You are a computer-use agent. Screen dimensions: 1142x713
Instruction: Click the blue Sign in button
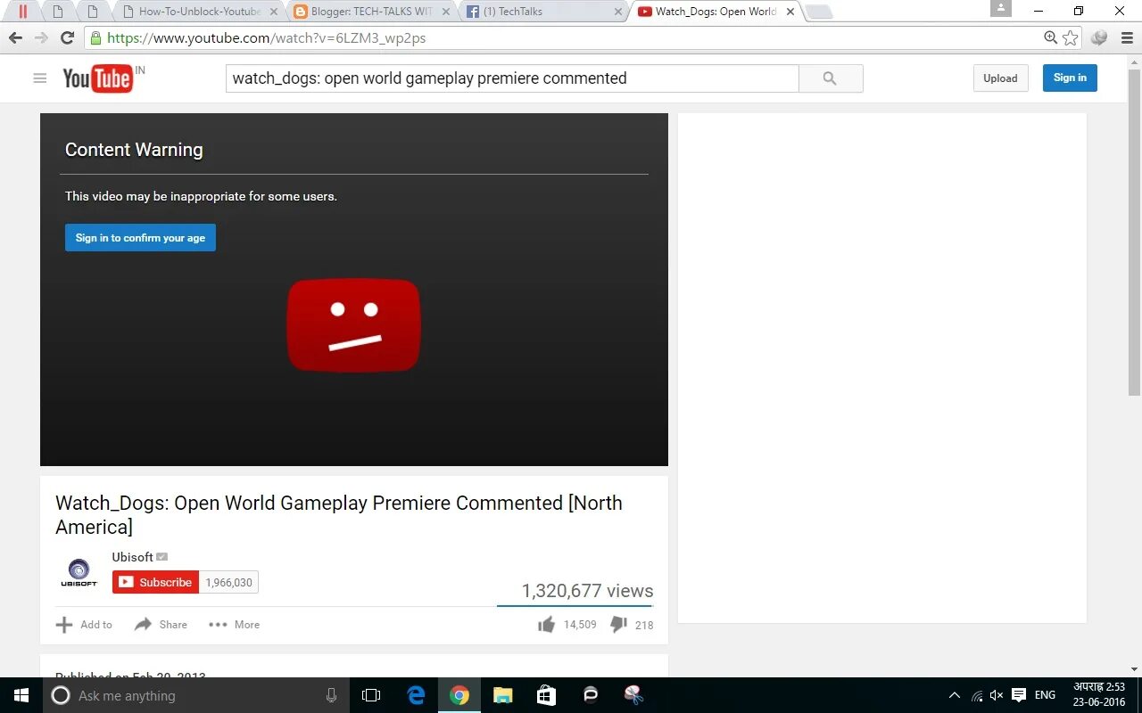[x=1070, y=78]
